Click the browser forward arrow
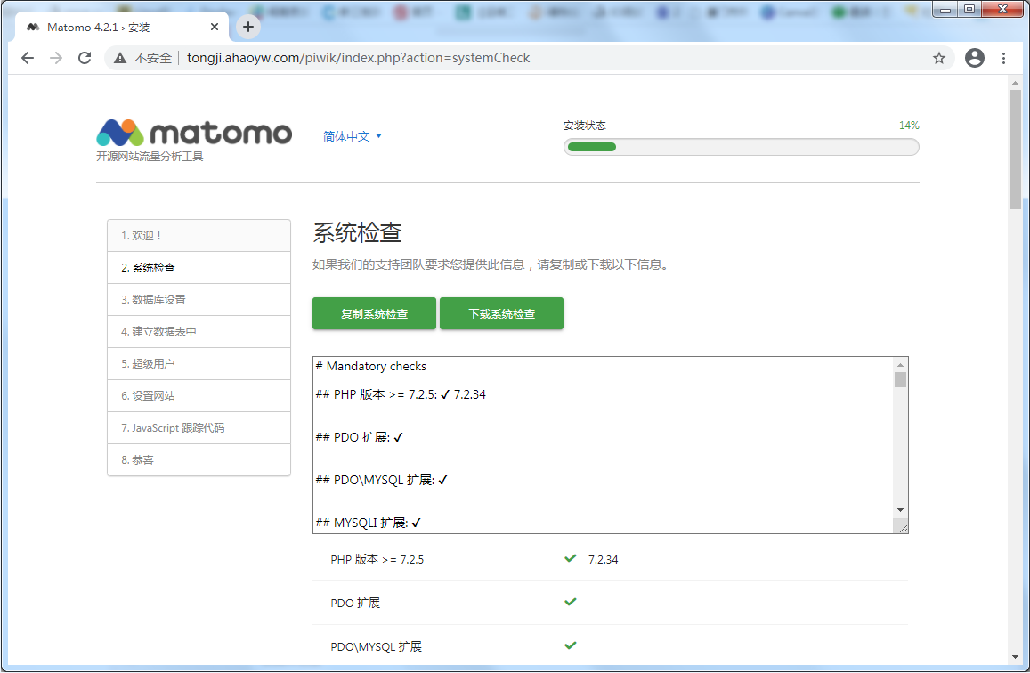 pyautogui.click(x=56, y=58)
